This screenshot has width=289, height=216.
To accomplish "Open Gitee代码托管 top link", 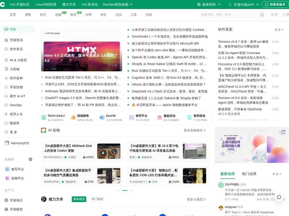I will coord(46,4).
